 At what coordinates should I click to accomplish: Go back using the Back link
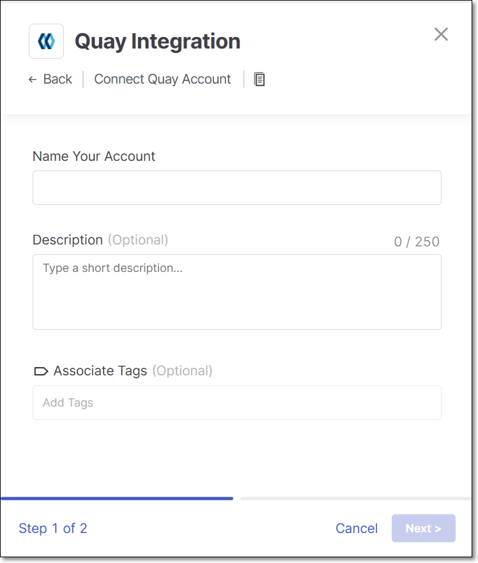50,79
